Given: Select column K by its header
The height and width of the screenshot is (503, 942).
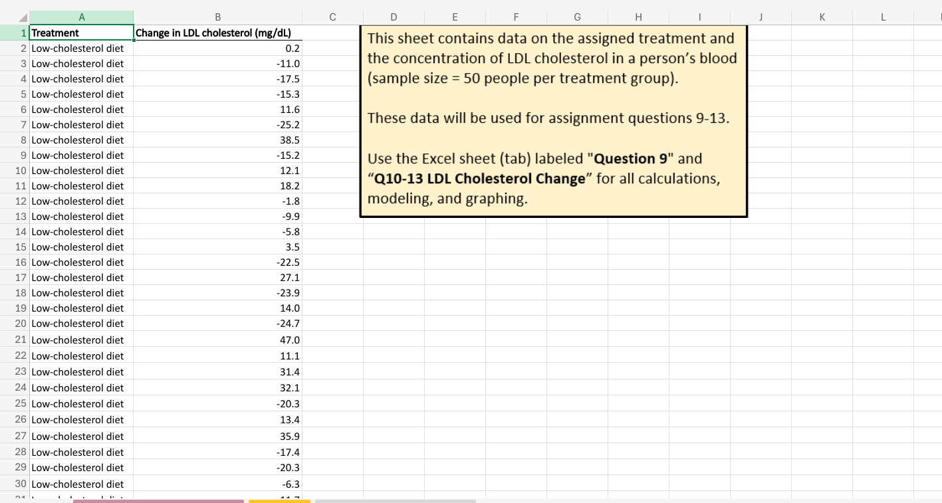Looking at the screenshot, I should (822, 17).
